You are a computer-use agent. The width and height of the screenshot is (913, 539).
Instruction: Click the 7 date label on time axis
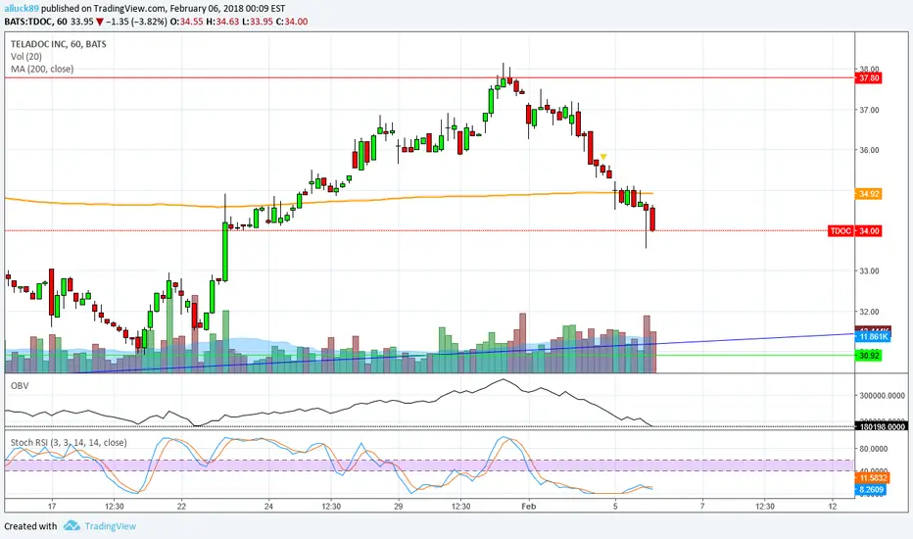point(702,506)
